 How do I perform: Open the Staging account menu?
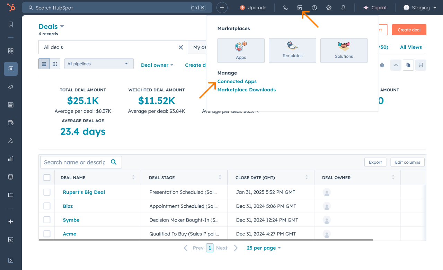click(420, 8)
